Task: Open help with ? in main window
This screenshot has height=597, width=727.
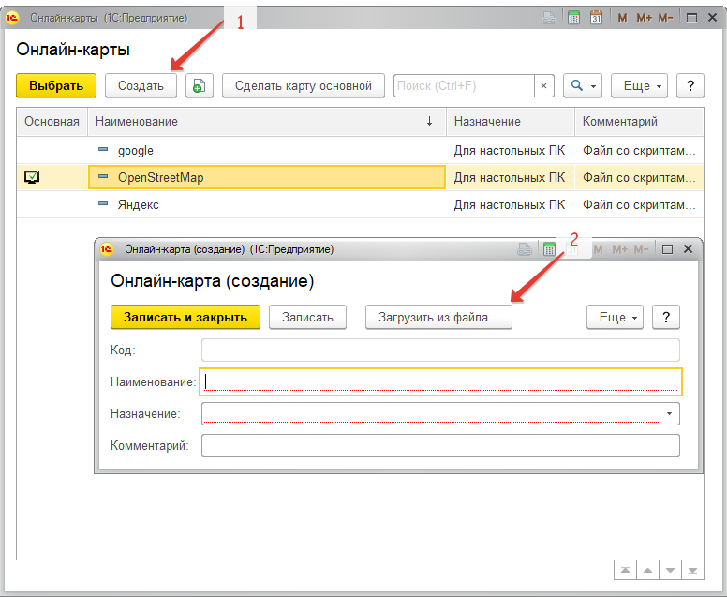Action: coord(690,86)
